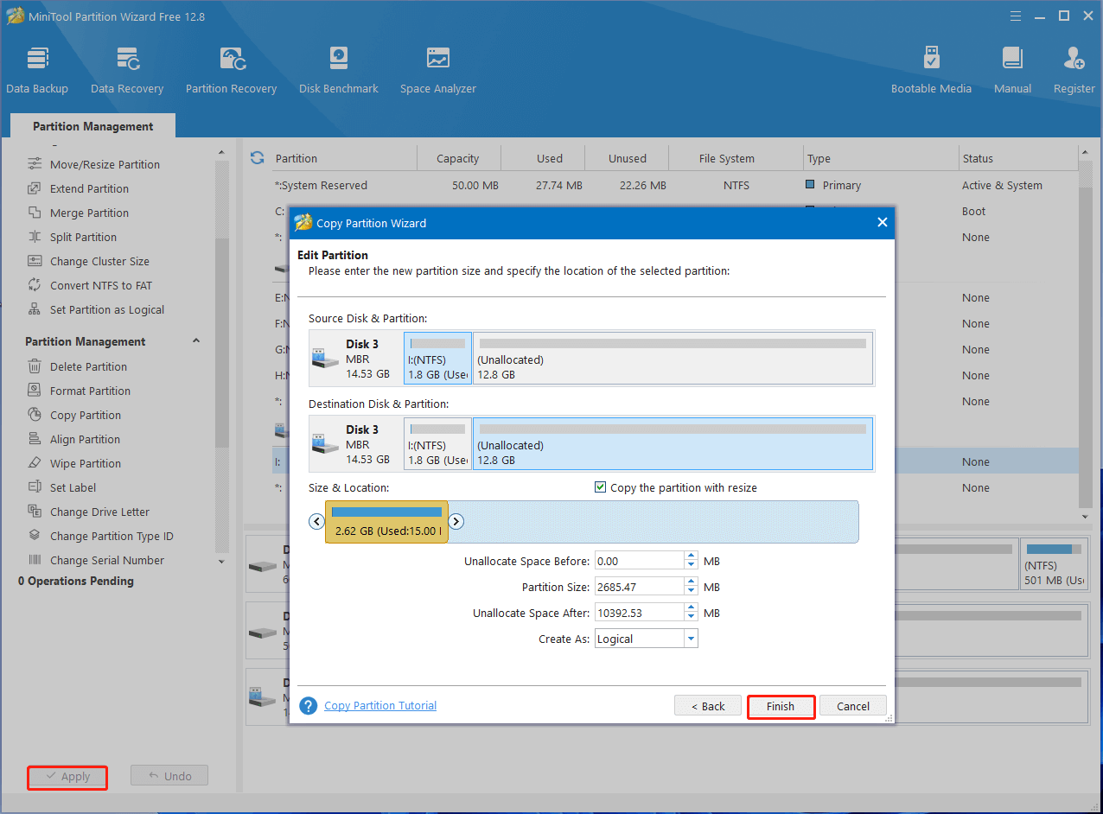This screenshot has height=814, width=1103.
Task: Select Format Partition
Action: coord(90,391)
